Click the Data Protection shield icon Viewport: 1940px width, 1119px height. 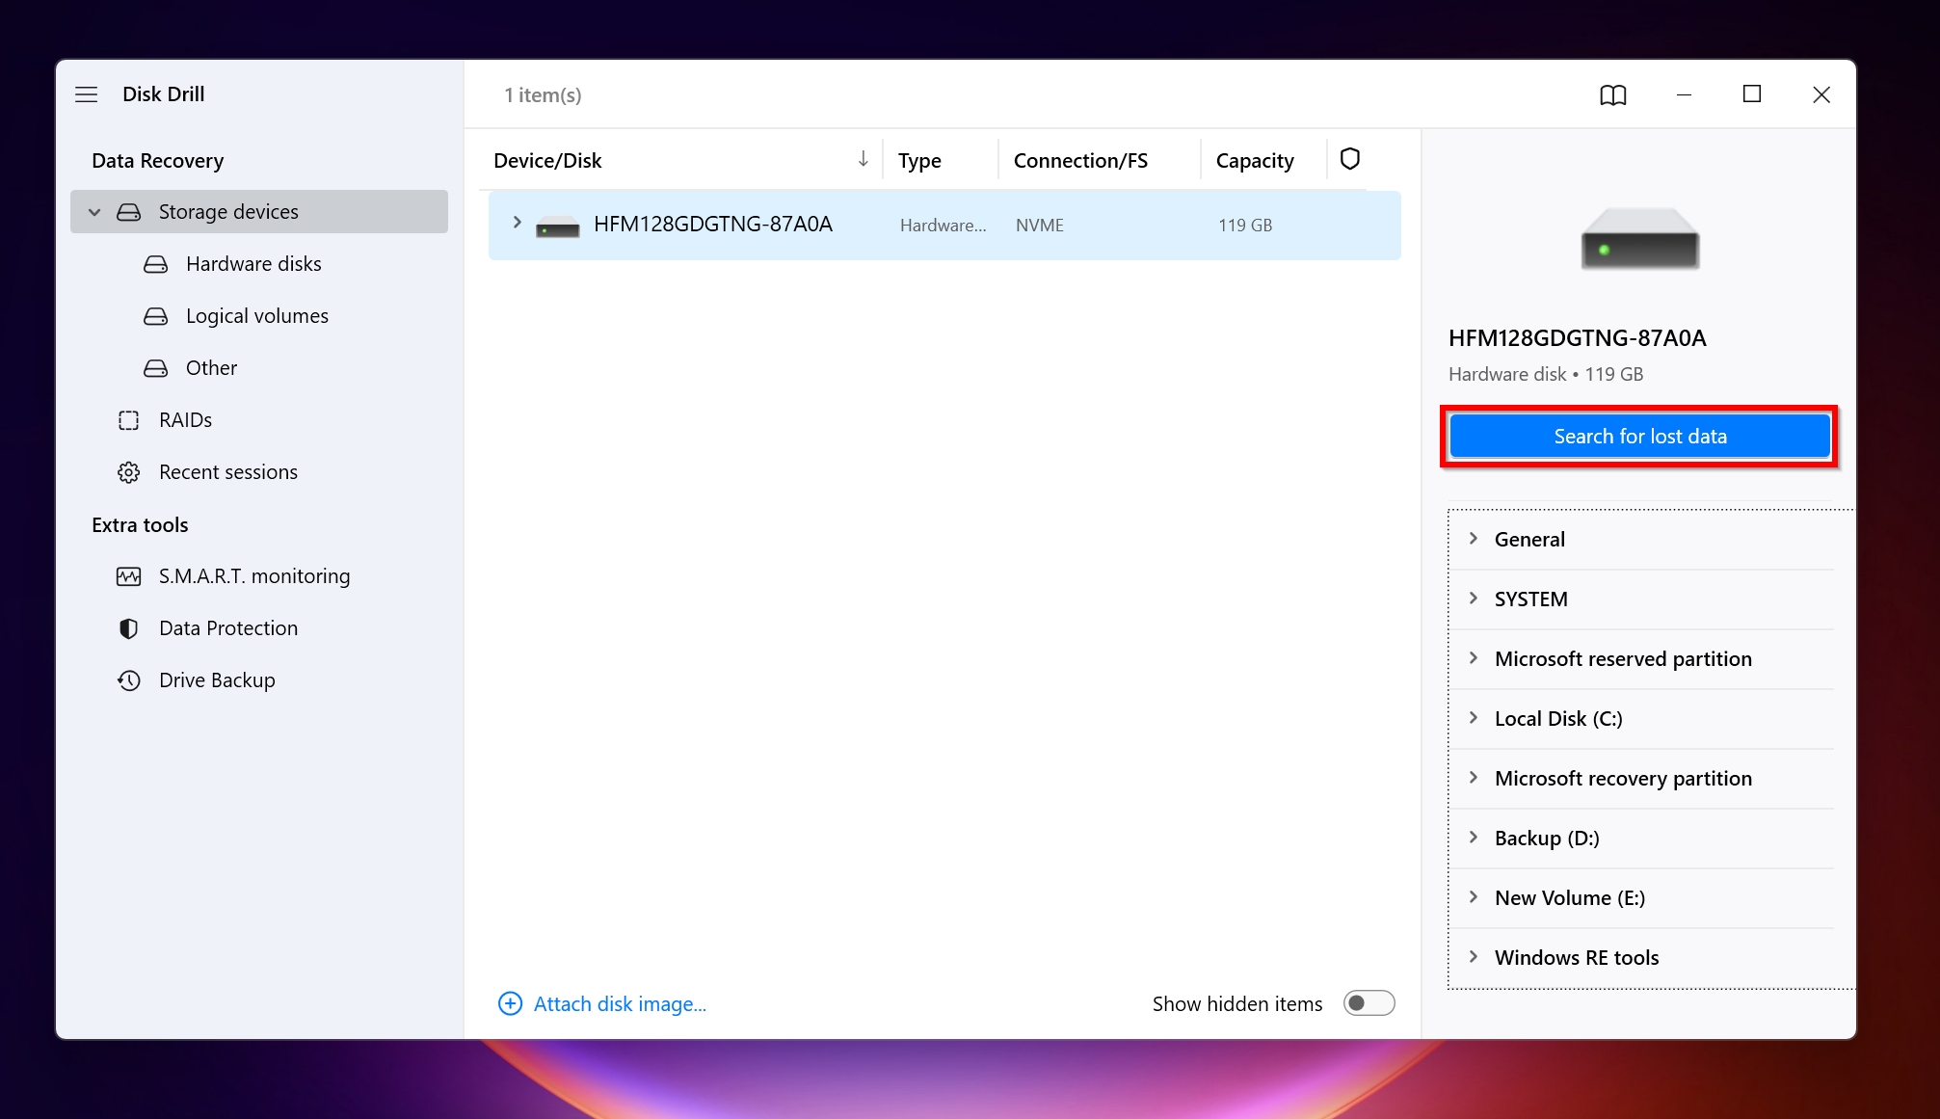128,628
